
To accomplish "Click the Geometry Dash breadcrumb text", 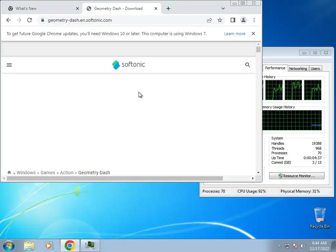I will [94, 173].
